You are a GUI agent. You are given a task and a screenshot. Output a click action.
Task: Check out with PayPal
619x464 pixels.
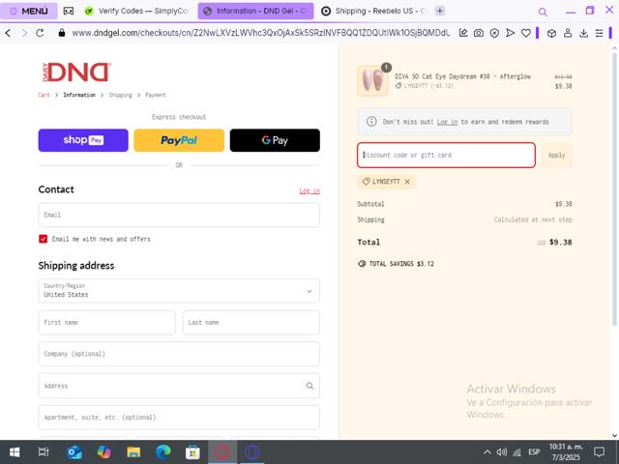pyautogui.click(x=179, y=140)
